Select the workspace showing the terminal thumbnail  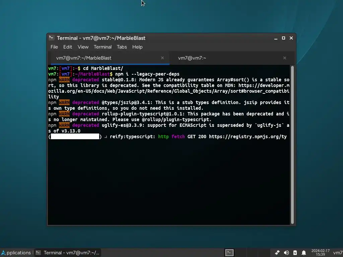(229, 253)
